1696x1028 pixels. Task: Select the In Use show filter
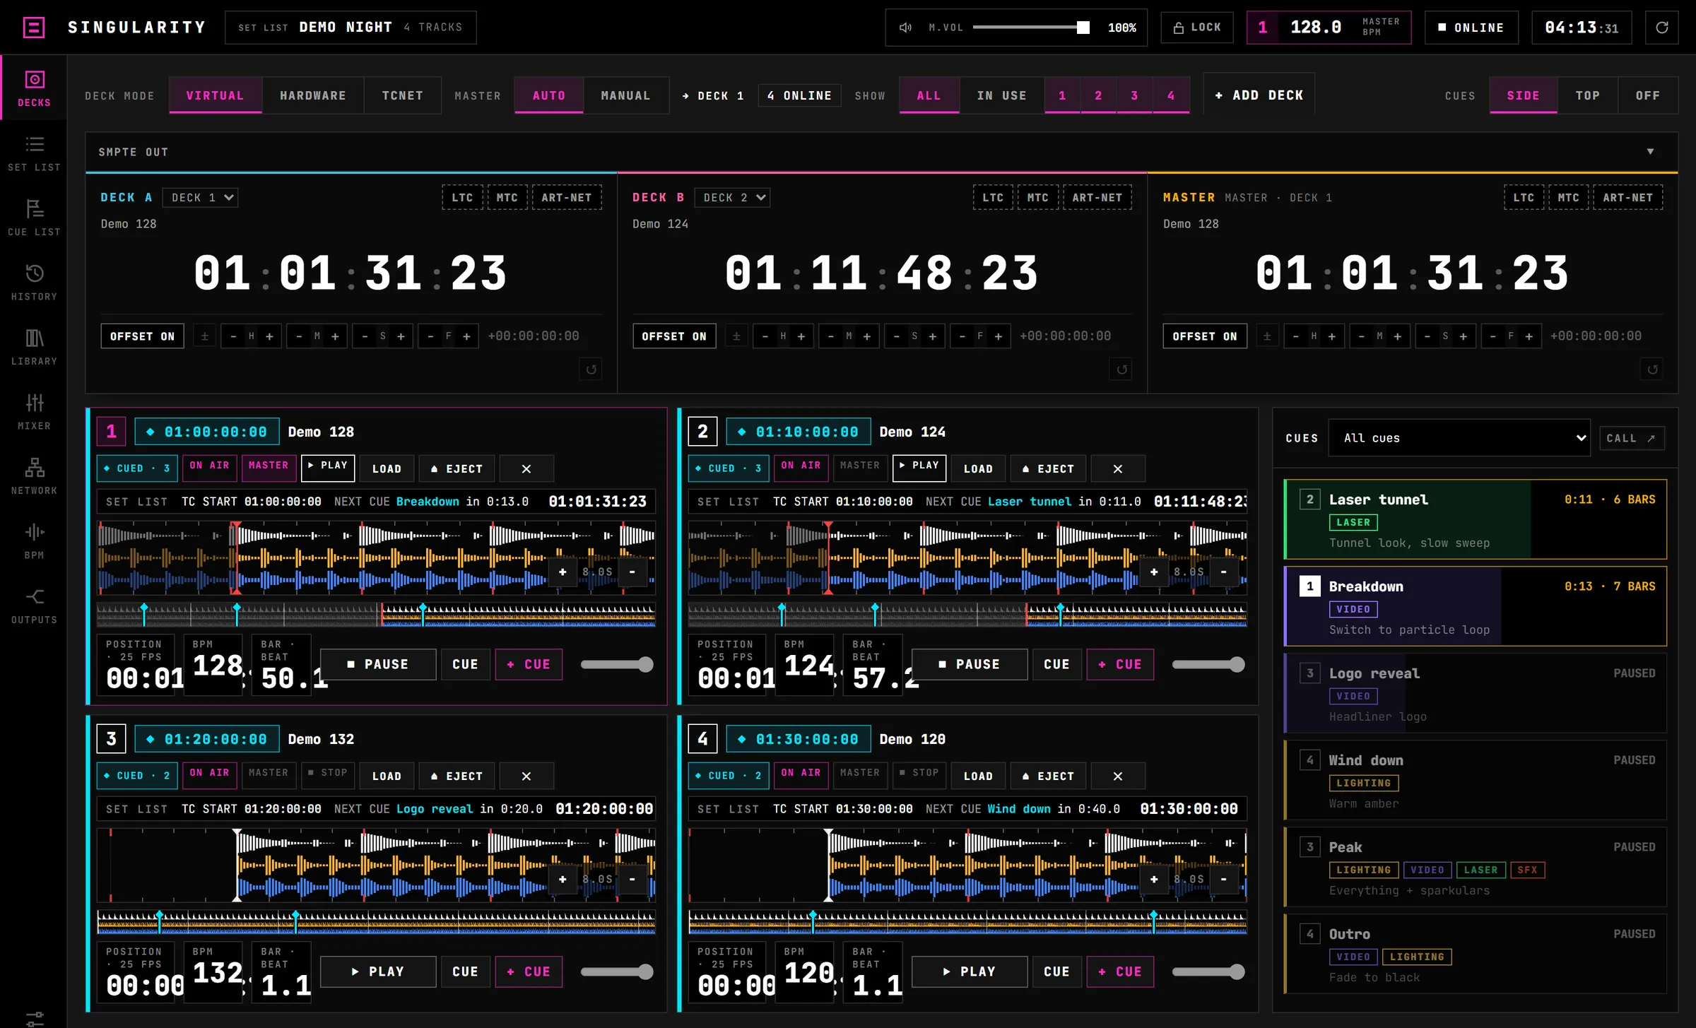pos(1002,95)
